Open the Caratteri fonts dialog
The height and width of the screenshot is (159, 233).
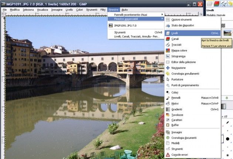(x=193, y=120)
